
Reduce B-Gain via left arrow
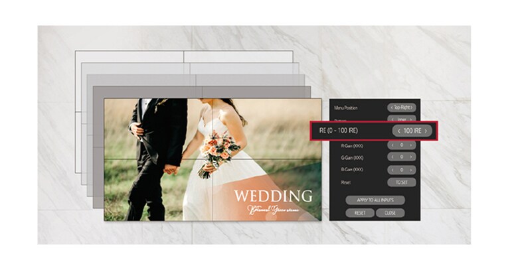coord(392,169)
